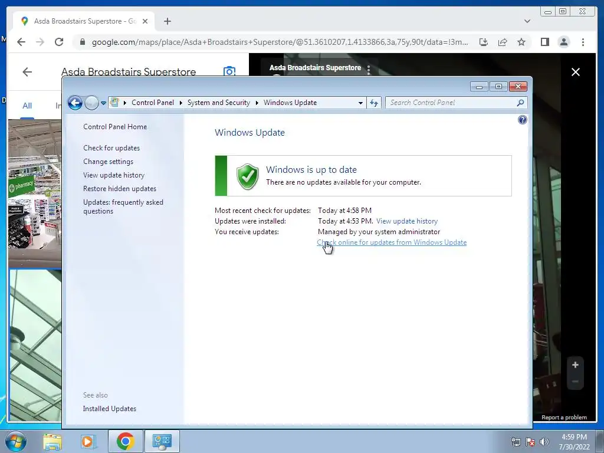Image resolution: width=604 pixels, height=453 pixels.
Task: Select the Control Panel breadcrumb
Action: coord(153,103)
